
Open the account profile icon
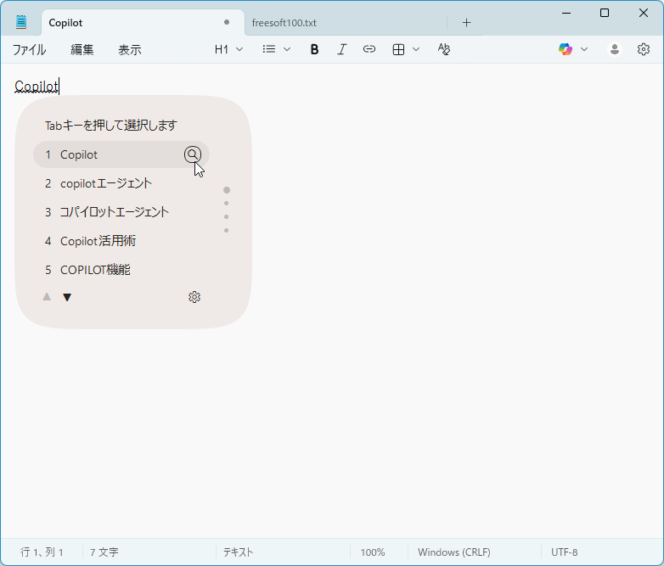tap(615, 49)
